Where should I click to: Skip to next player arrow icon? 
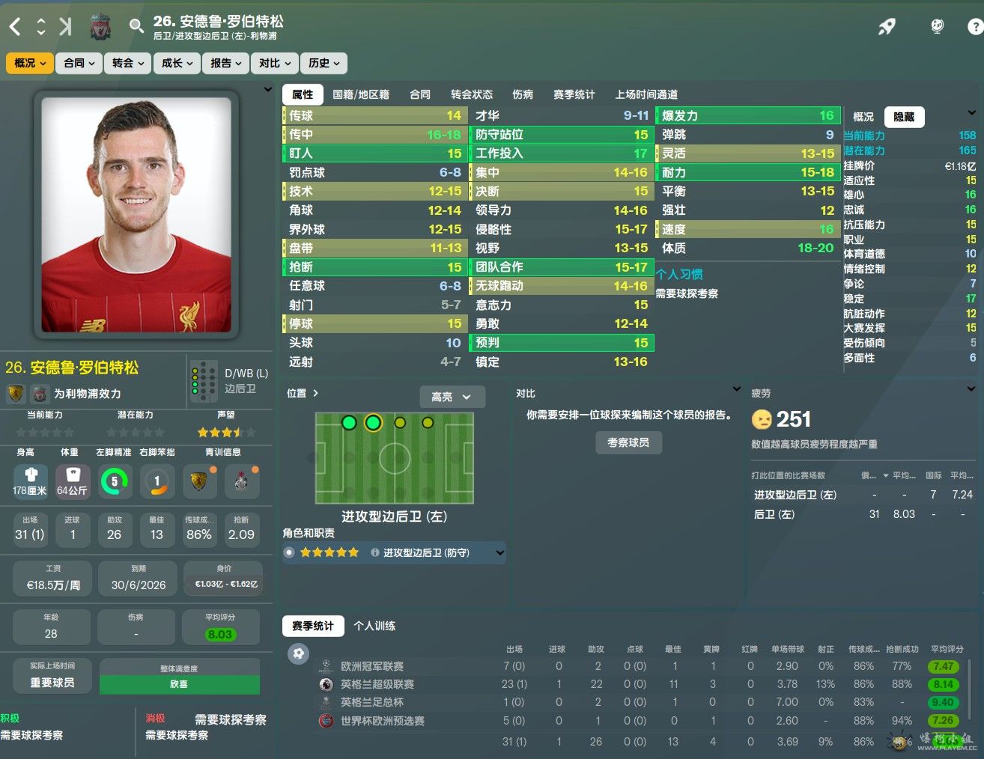[x=65, y=27]
